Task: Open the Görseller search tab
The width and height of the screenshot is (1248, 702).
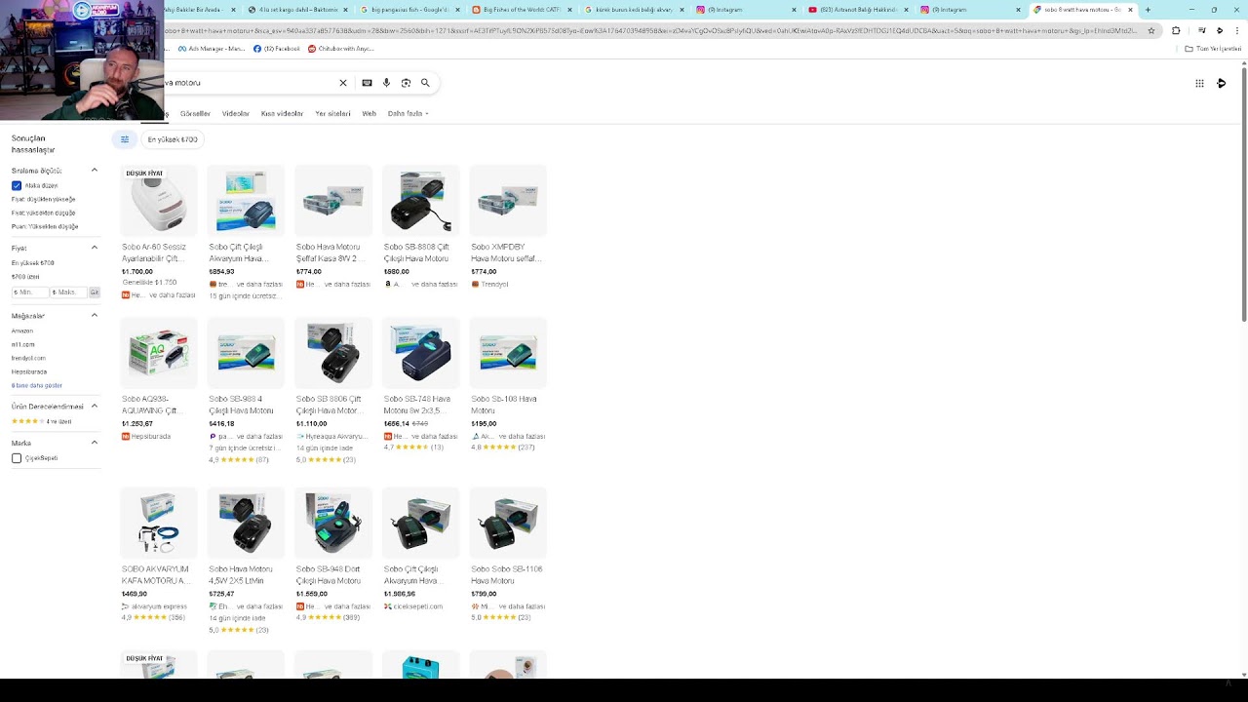Action: [195, 114]
